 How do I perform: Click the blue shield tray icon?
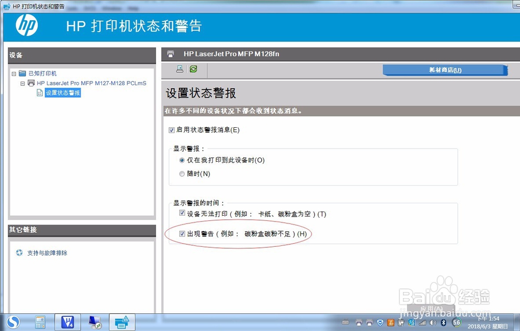pos(381,322)
